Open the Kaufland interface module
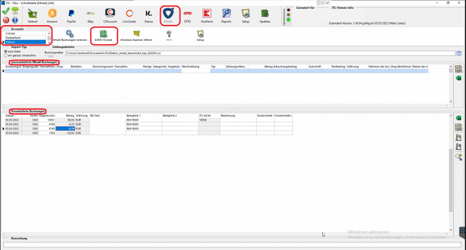This screenshot has height=250, width=466. tap(206, 15)
